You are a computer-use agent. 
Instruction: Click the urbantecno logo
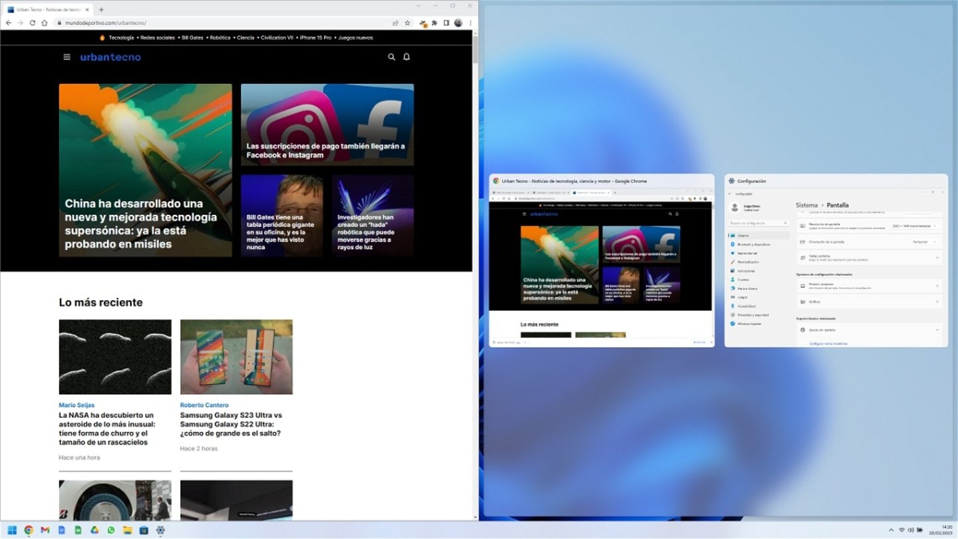coord(110,57)
